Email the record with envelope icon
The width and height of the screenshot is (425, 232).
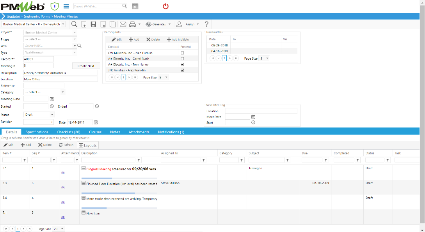pos(123,24)
